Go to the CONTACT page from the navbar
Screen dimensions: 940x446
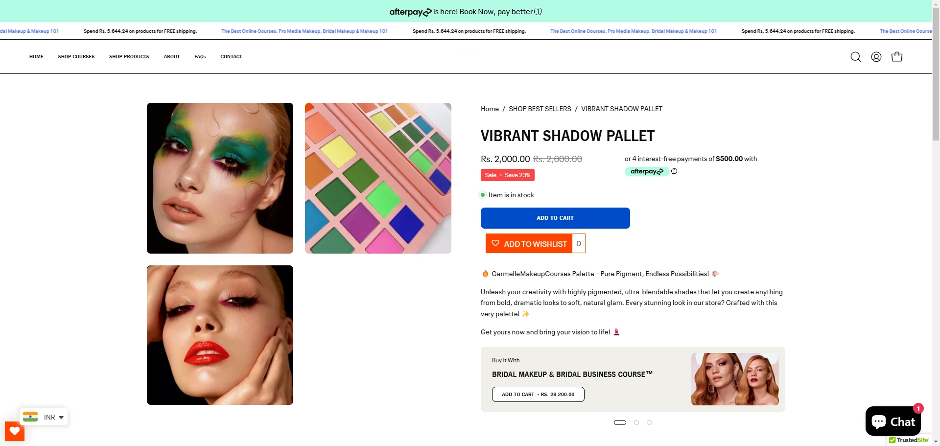231,56
